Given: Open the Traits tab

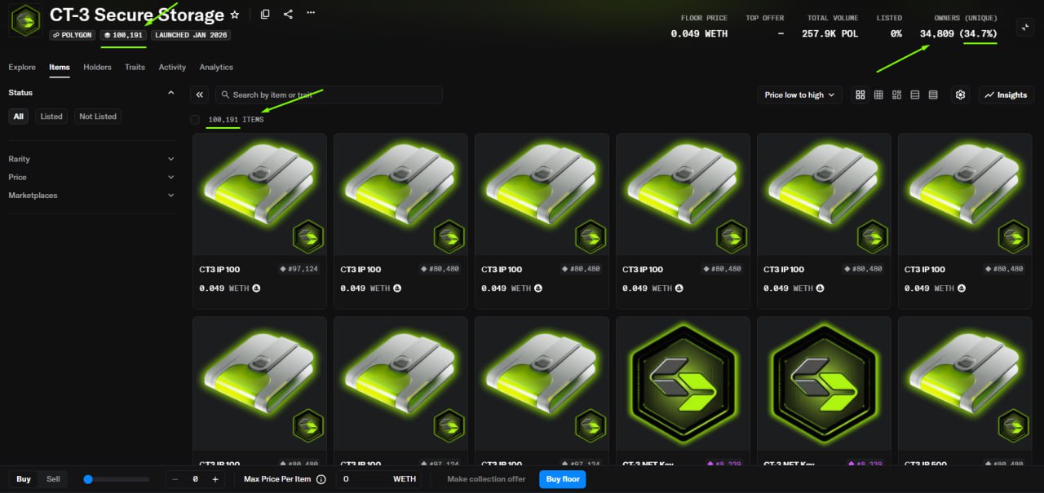Looking at the screenshot, I should 135,67.
